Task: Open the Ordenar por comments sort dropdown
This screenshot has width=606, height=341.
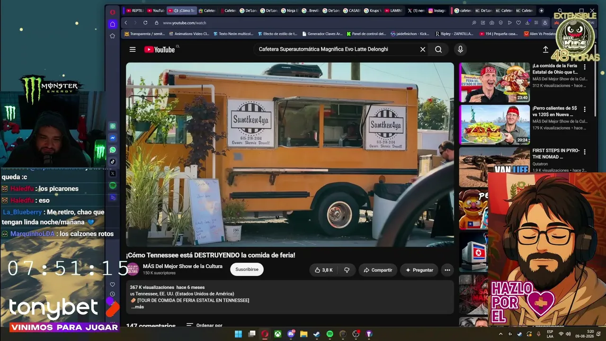Action: (x=205, y=326)
